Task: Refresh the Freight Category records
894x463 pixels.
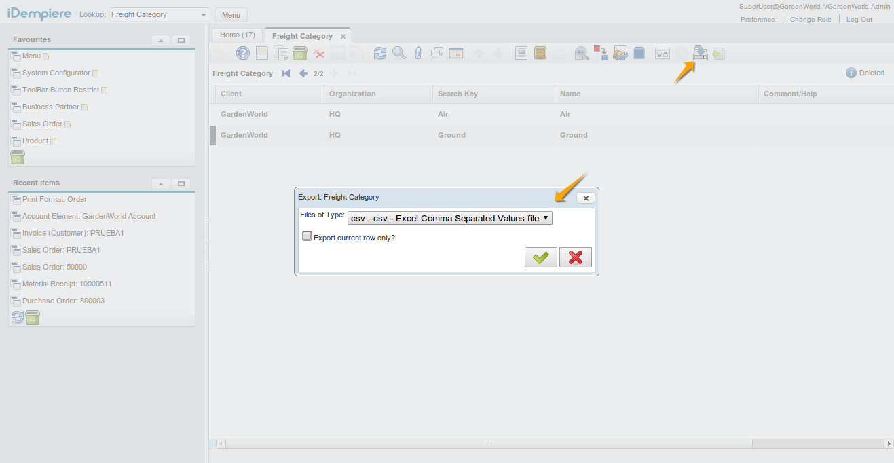Action: click(x=379, y=53)
